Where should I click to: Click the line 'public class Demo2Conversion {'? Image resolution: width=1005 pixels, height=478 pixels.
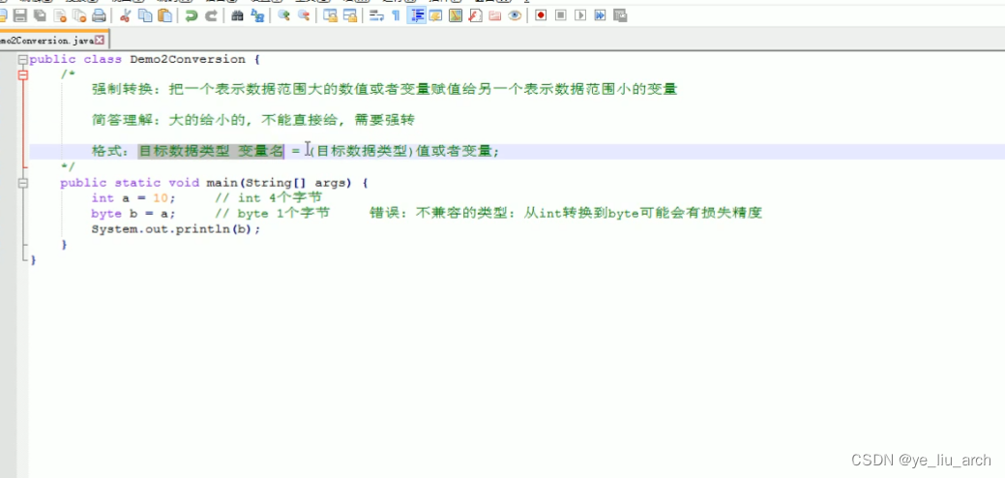click(145, 60)
